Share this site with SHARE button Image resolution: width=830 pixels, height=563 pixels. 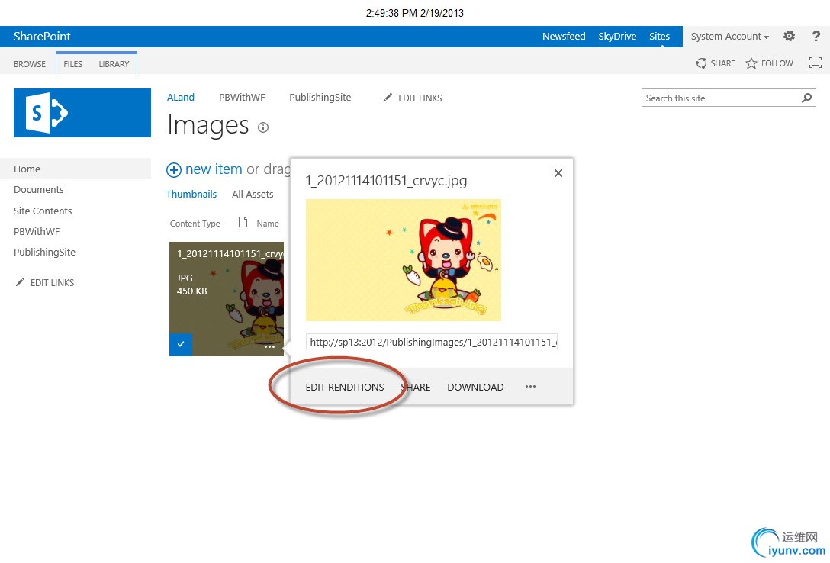(716, 63)
